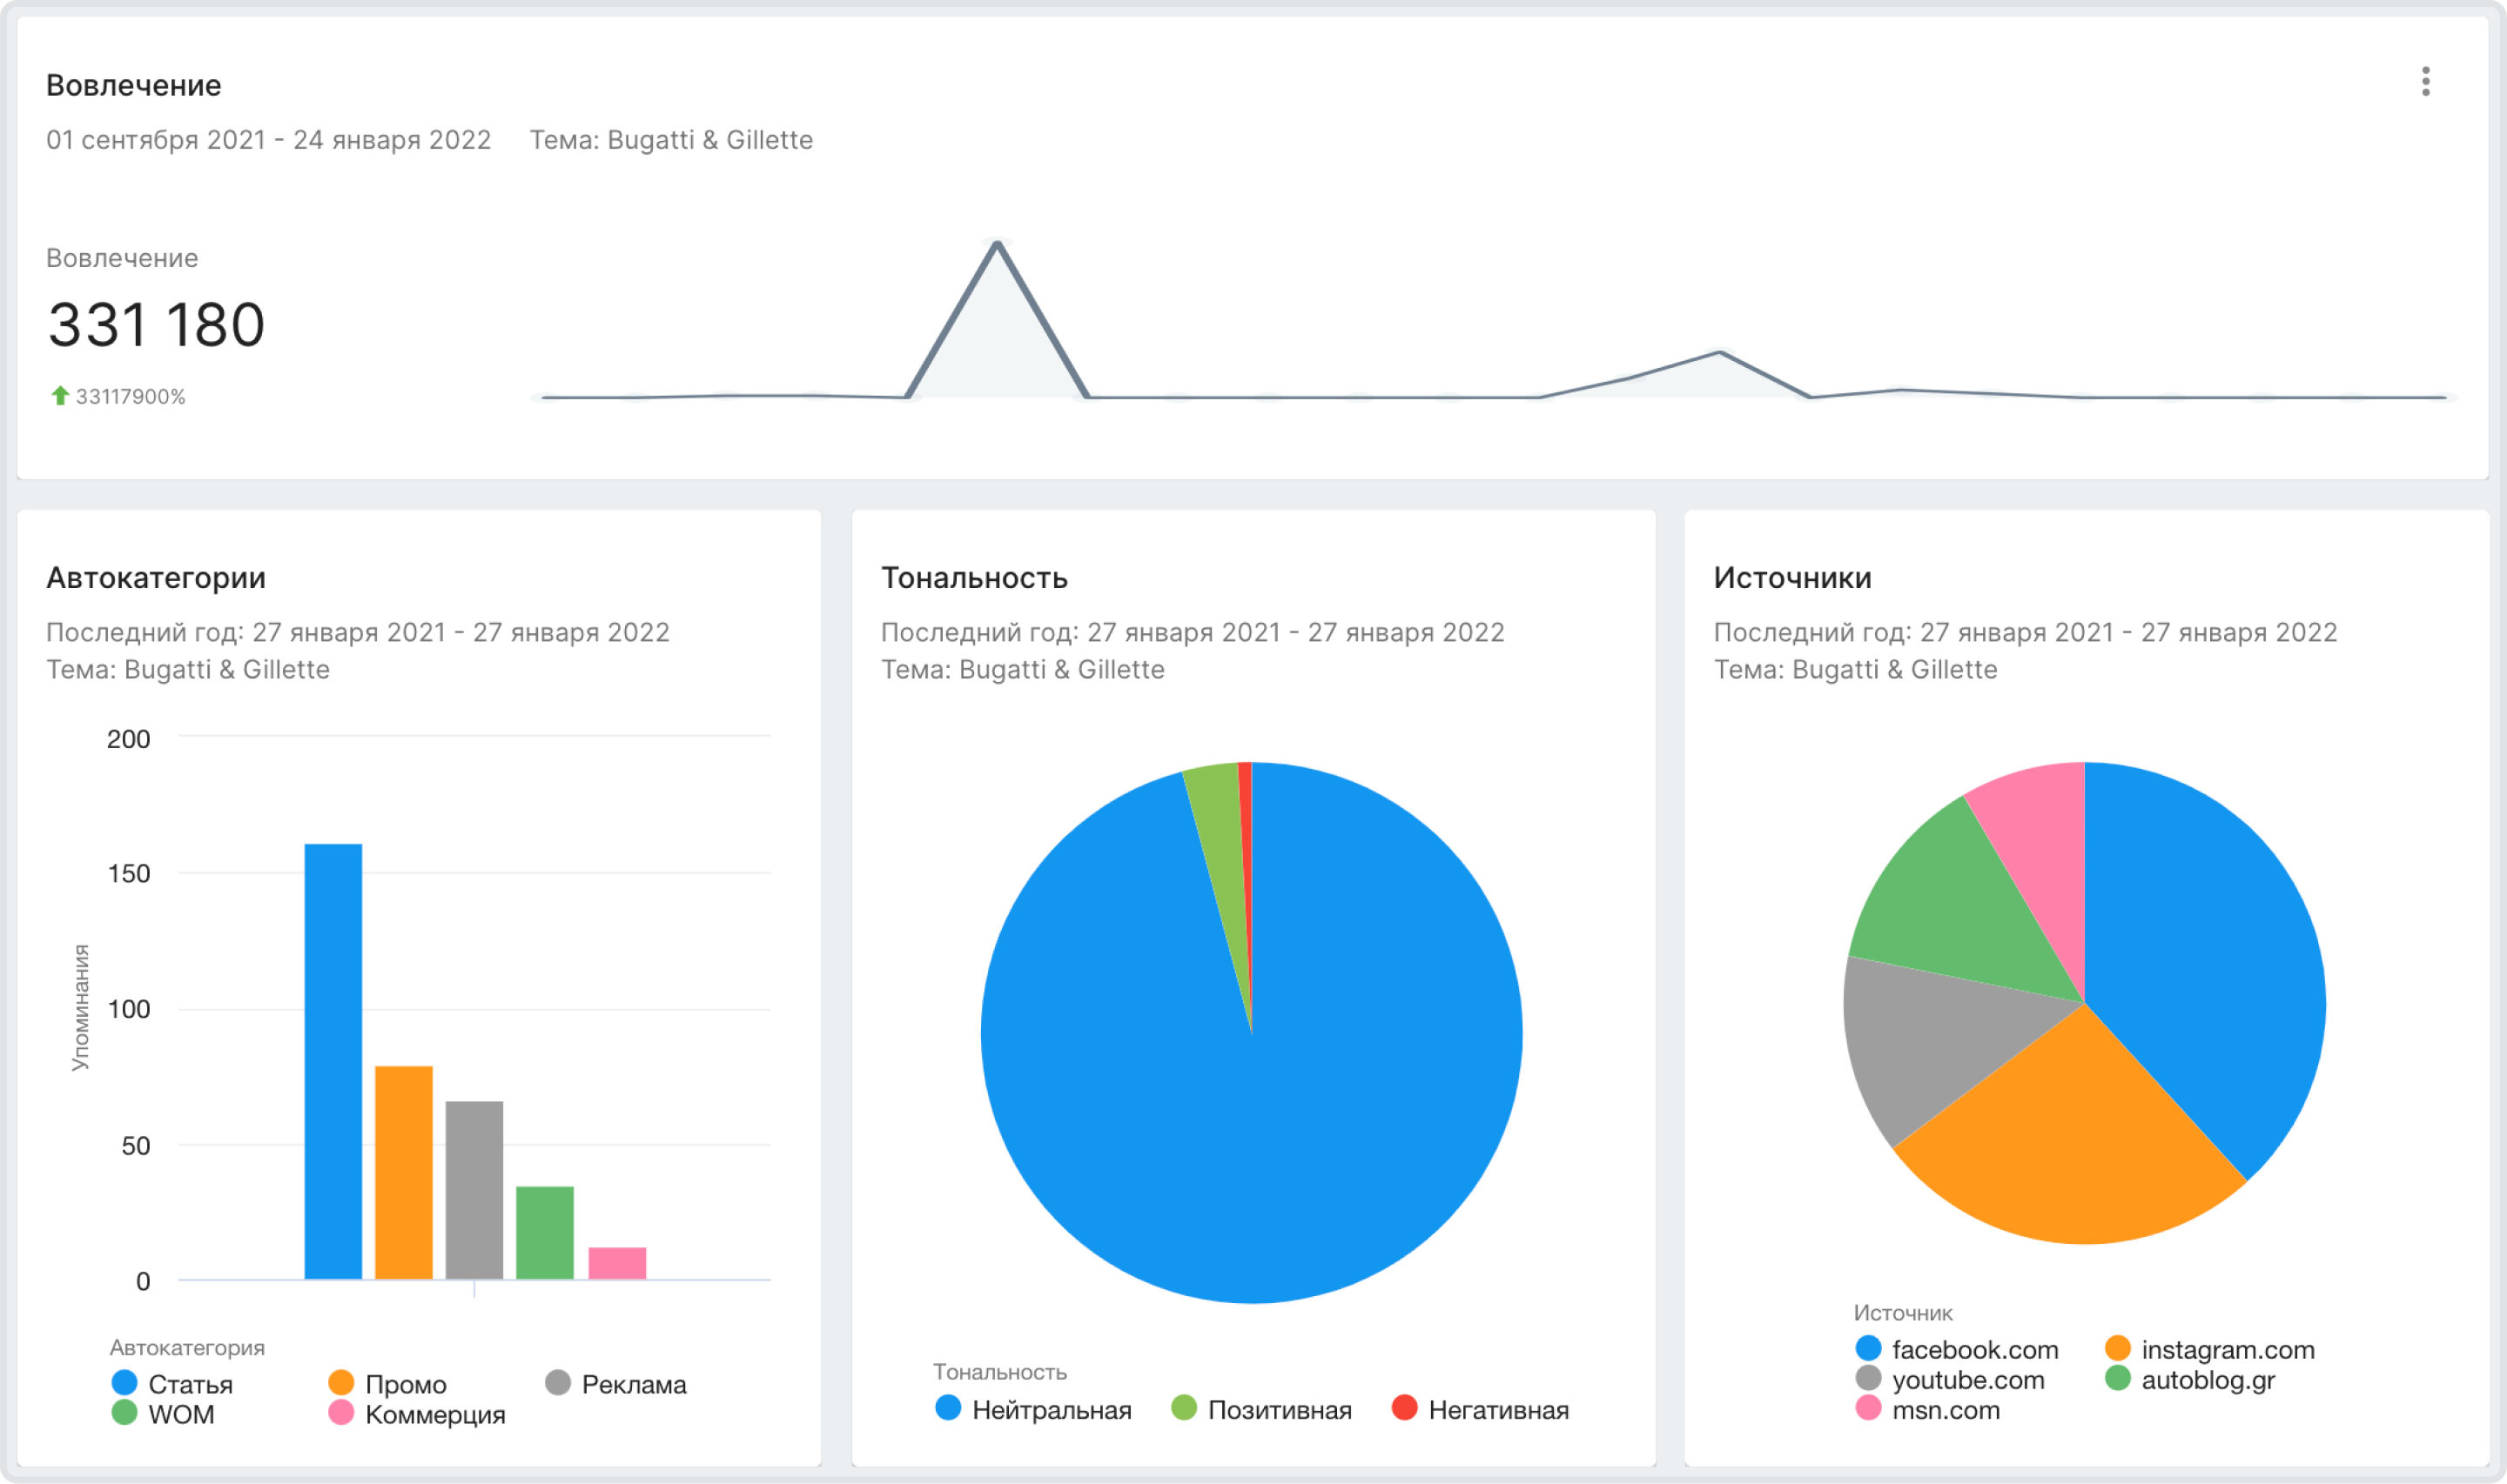Image resolution: width=2507 pixels, height=1484 pixels.
Task: Click the Упоминания axis label
Action: tap(80, 1007)
